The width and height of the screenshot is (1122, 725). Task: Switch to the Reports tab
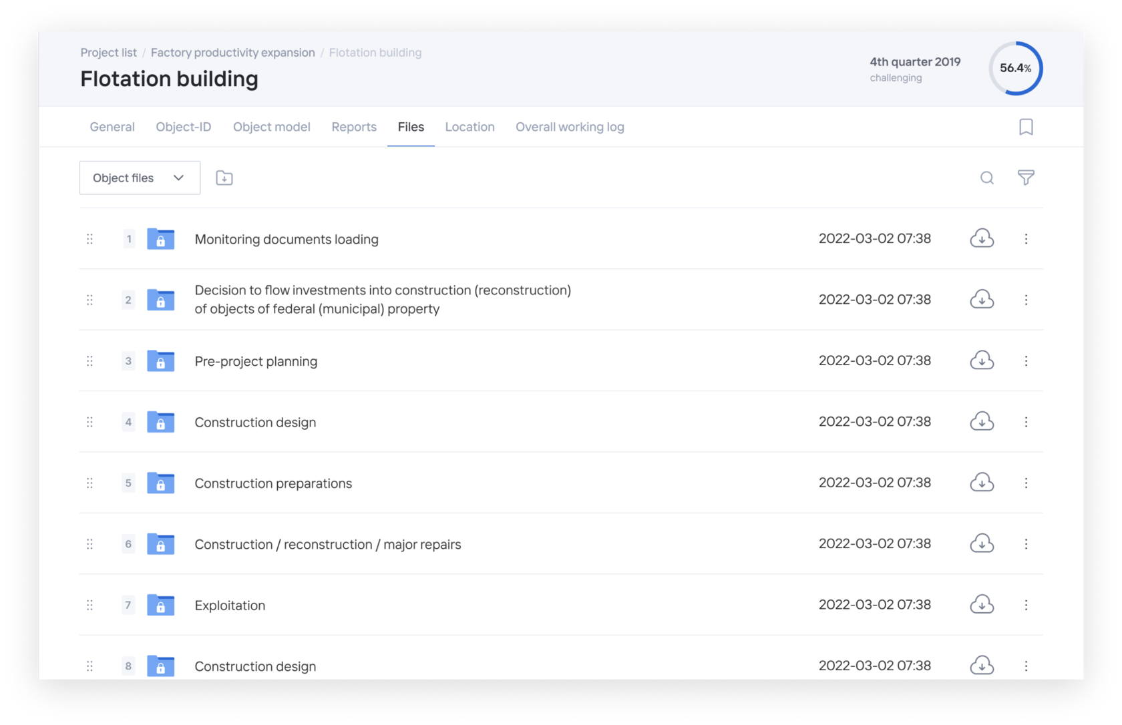[x=354, y=126]
